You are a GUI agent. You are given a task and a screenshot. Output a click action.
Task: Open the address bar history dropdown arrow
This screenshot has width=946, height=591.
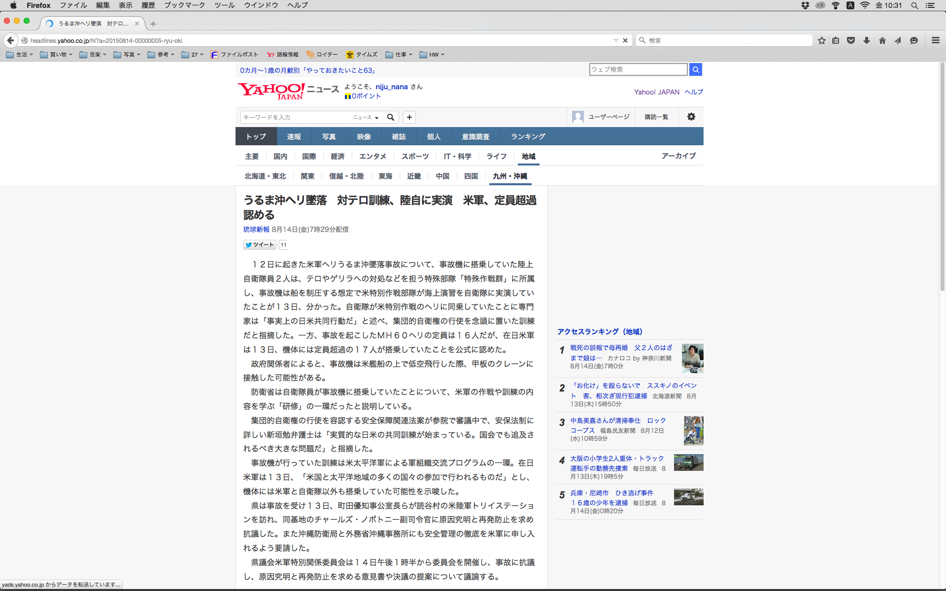coord(615,40)
